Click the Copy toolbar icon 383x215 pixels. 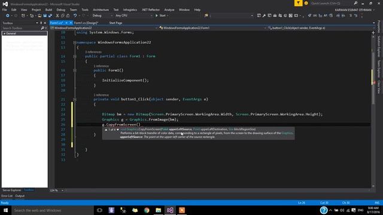63,16
